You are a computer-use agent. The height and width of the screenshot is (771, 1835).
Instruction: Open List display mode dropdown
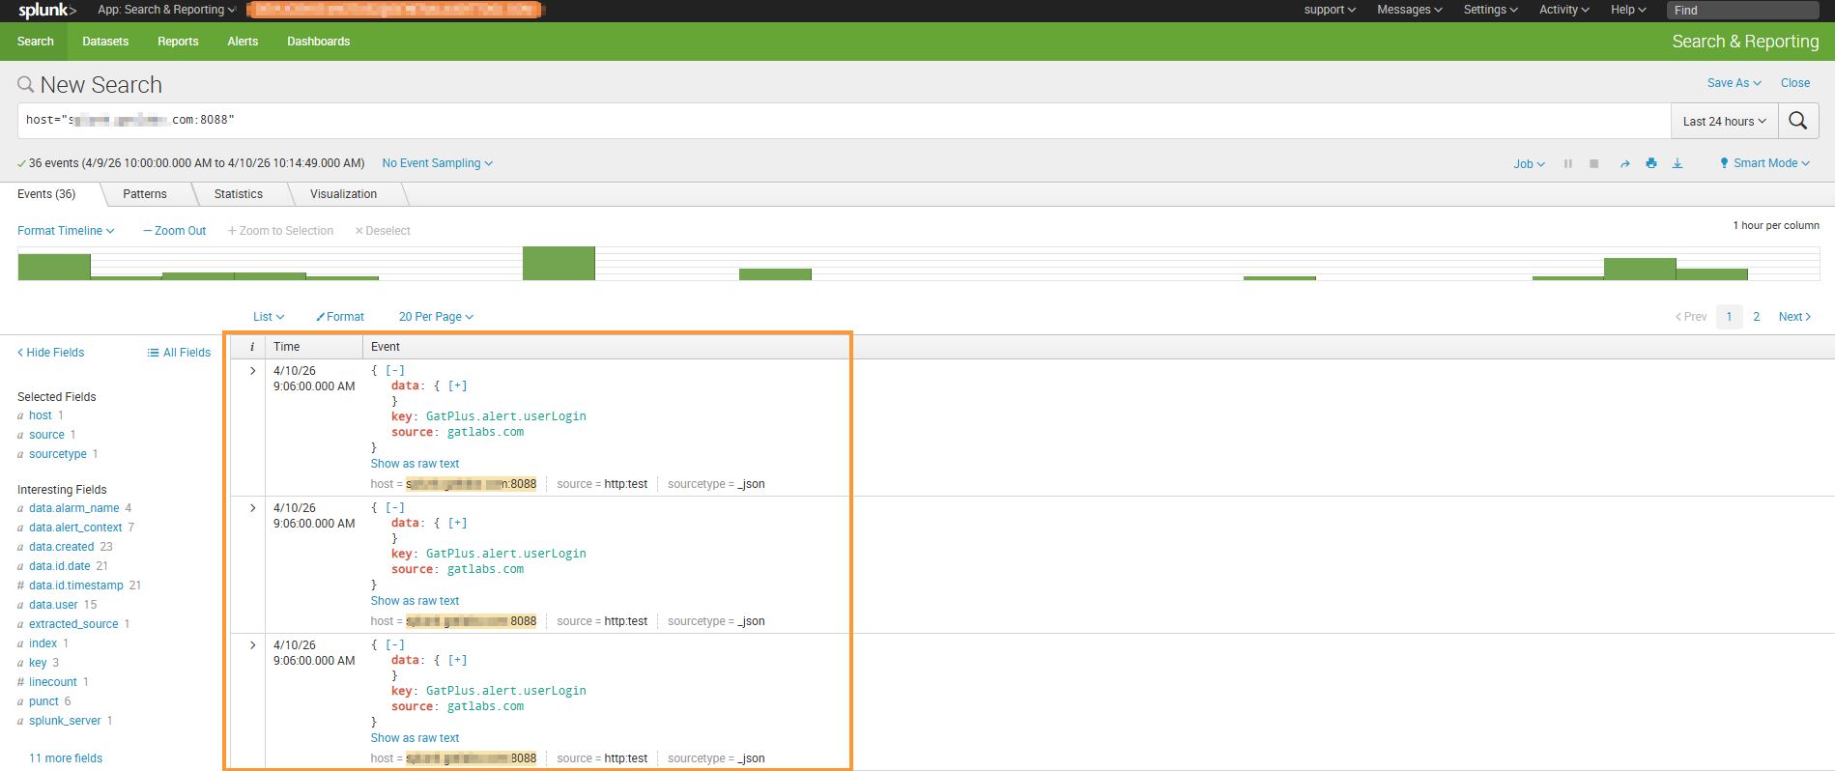269,317
